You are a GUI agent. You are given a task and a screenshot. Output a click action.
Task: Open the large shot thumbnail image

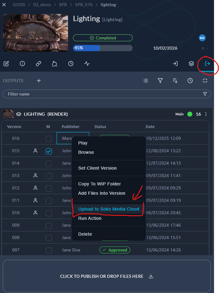tap(35, 33)
